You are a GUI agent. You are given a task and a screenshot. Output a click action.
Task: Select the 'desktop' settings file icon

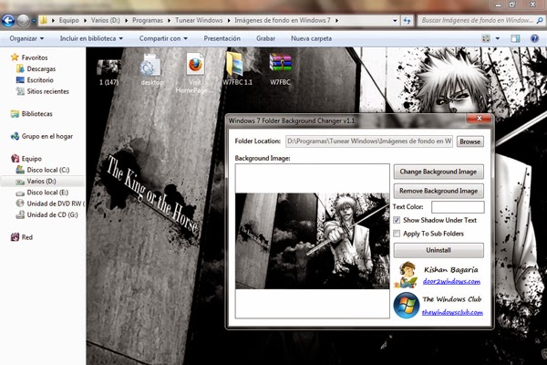(151, 70)
